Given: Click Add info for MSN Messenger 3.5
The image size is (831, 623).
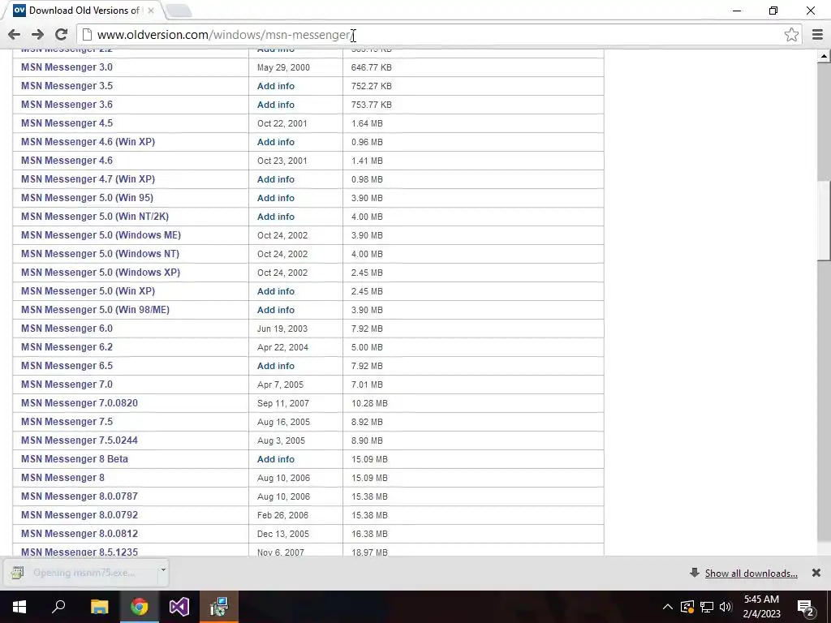Looking at the screenshot, I should [x=276, y=86].
